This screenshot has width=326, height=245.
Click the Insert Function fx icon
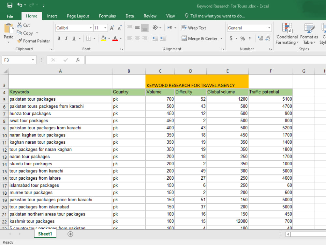coord(78,60)
